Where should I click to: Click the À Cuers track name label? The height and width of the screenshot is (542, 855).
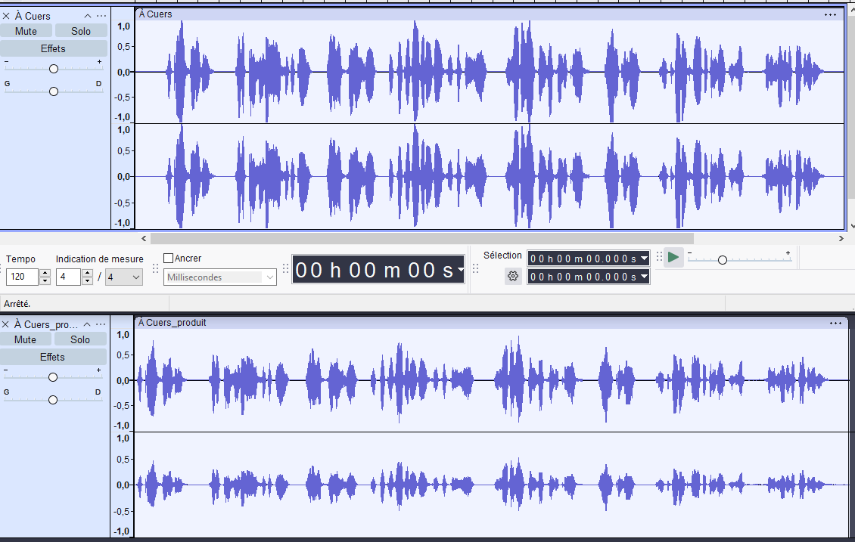(33, 16)
